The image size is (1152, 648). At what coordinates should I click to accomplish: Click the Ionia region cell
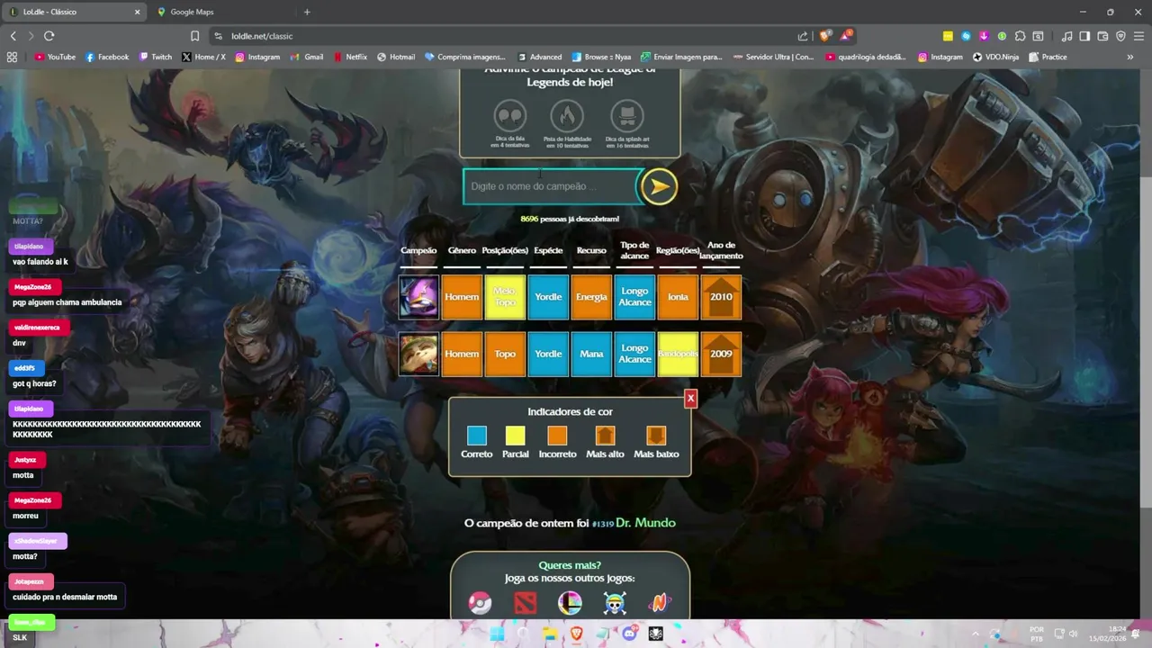pyautogui.click(x=678, y=297)
